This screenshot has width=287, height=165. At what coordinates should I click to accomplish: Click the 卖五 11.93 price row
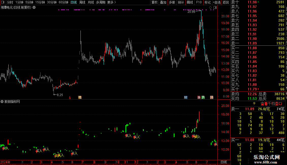coord(258,25)
